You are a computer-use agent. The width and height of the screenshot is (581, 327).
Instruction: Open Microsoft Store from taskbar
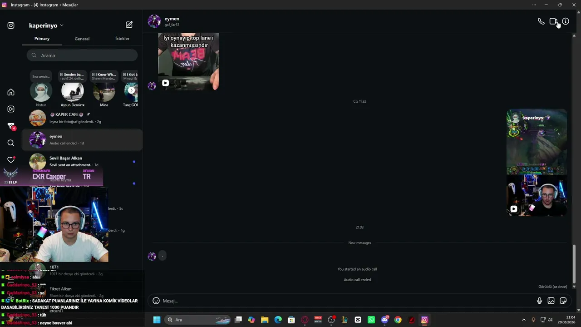tap(291, 320)
